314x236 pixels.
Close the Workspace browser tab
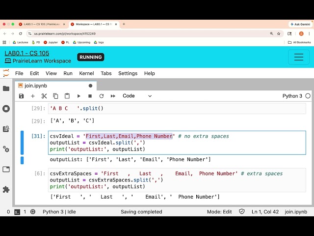116,24
